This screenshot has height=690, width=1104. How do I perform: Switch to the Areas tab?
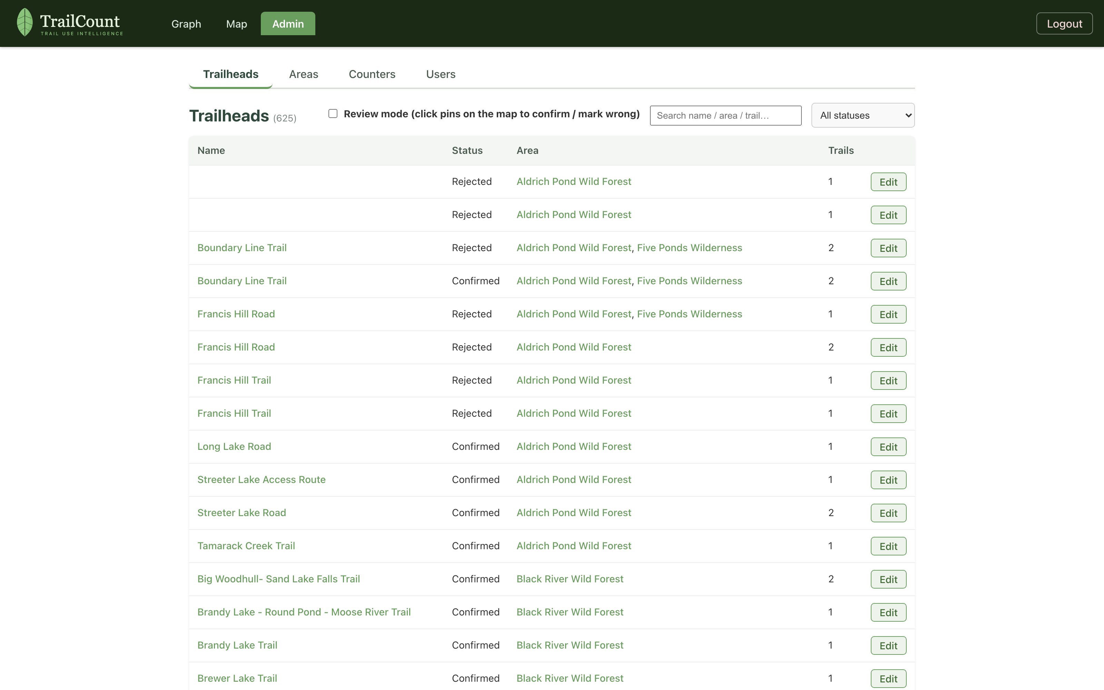click(303, 74)
